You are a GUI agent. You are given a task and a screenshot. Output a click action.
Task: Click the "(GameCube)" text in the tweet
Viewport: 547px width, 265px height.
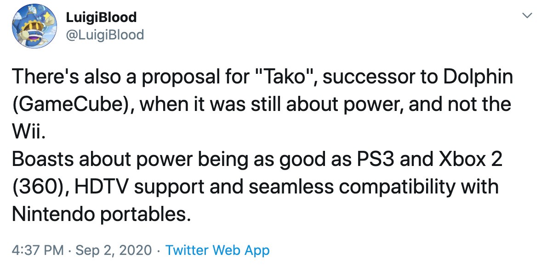[x=71, y=104]
